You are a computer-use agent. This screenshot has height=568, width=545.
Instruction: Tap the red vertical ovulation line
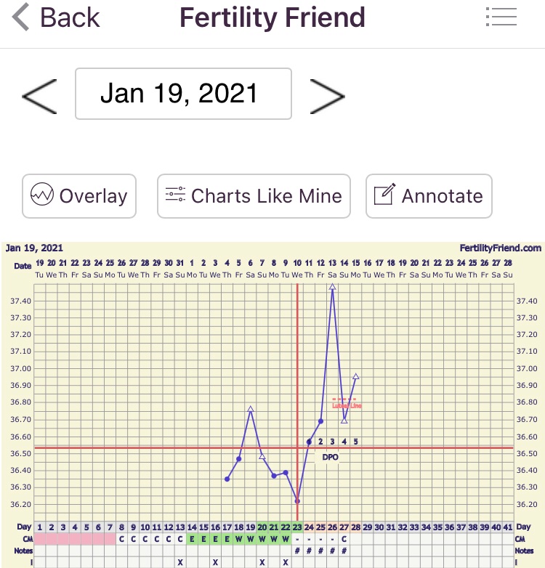(x=297, y=349)
